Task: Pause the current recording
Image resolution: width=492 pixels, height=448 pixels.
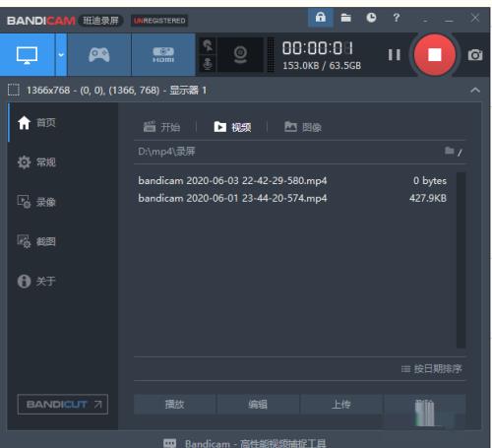Action: click(x=395, y=55)
